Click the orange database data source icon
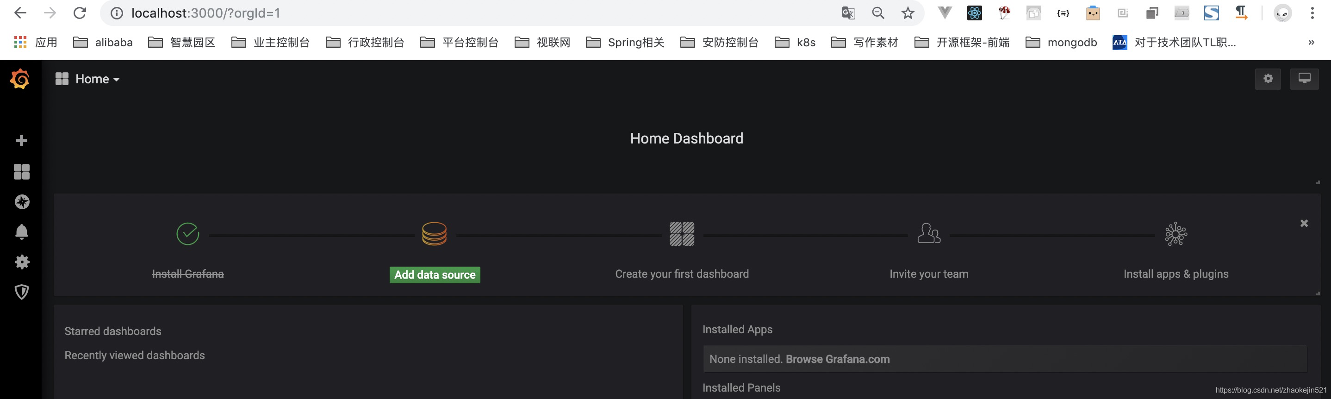 pos(434,234)
